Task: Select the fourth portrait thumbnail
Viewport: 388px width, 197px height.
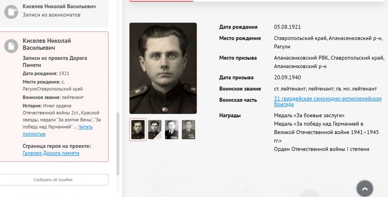Action: click(188, 129)
